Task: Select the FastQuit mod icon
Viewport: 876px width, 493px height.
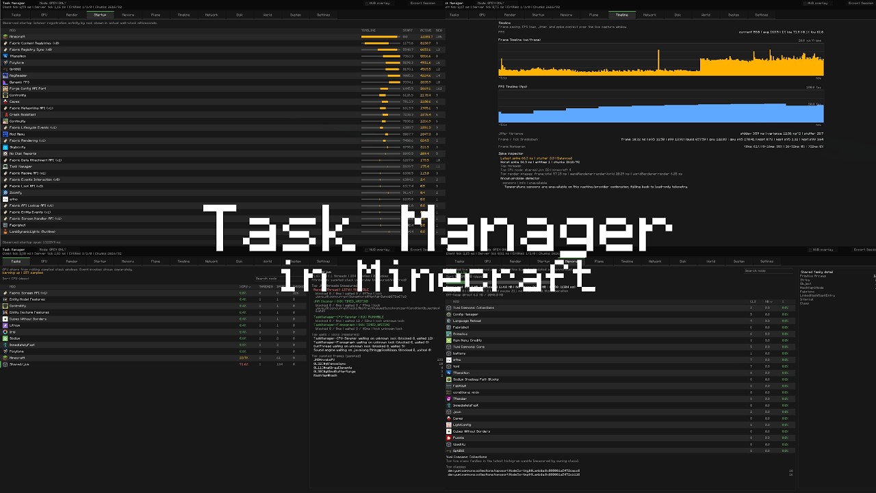Action: (x=449, y=385)
